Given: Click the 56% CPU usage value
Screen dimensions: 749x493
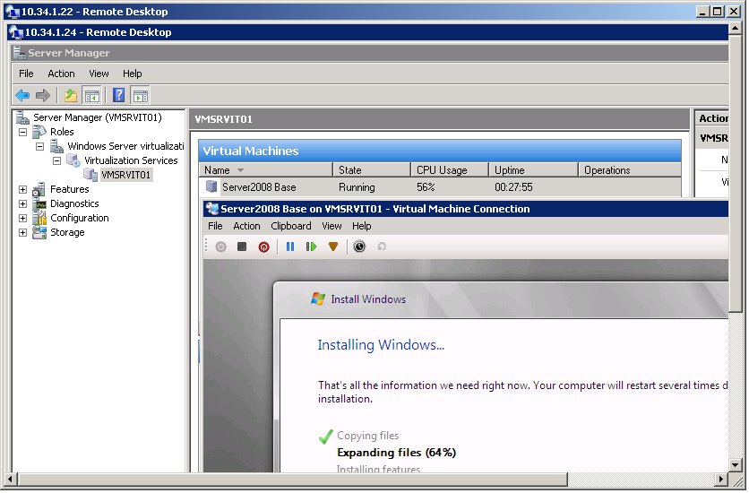Looking at the screenshot, I should 426,187.
